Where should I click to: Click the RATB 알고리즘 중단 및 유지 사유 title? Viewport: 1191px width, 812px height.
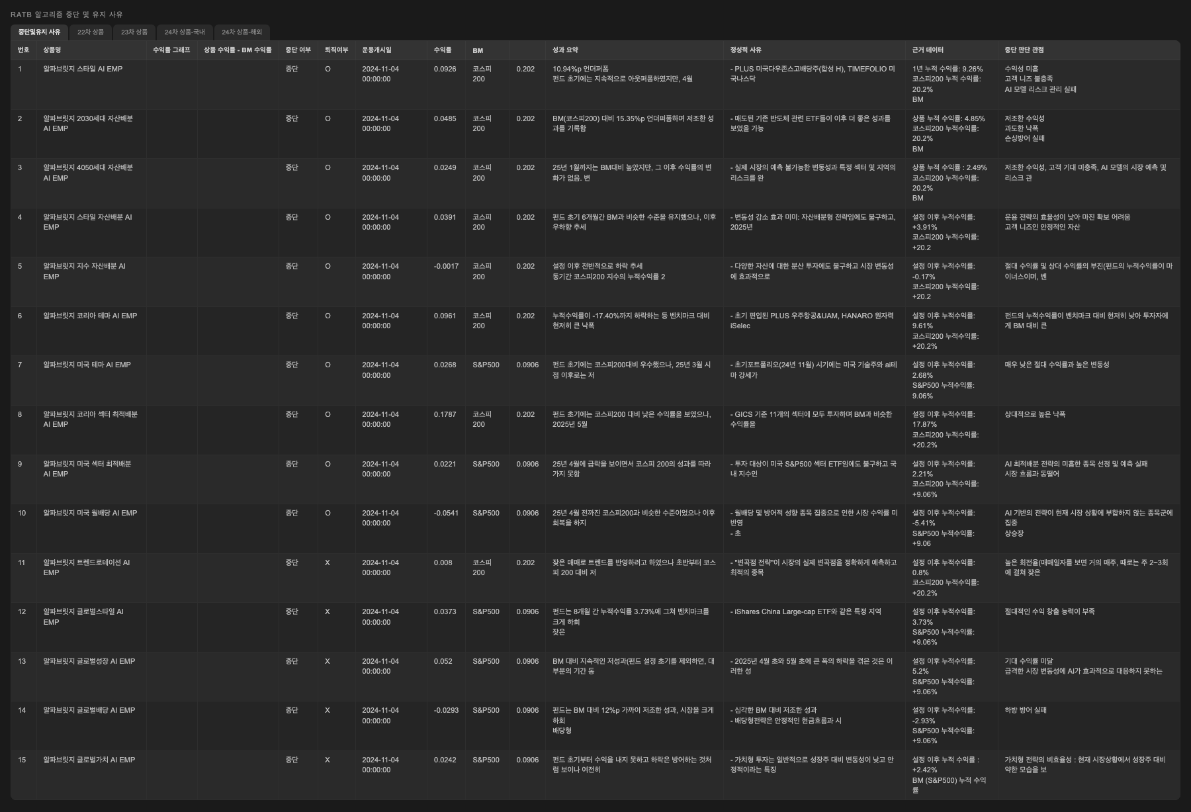[67, 15]
